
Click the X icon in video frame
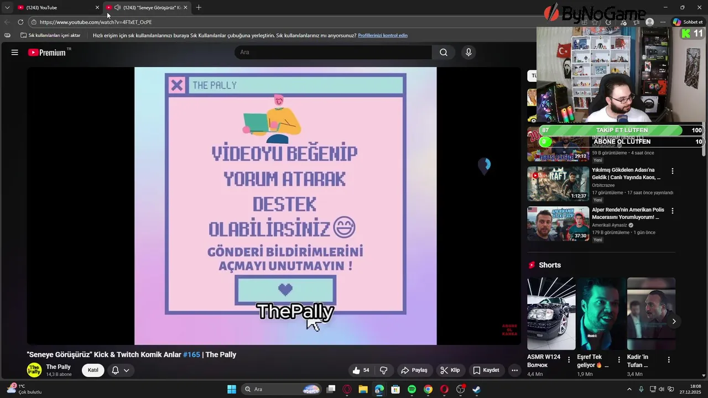coord(177,85)
